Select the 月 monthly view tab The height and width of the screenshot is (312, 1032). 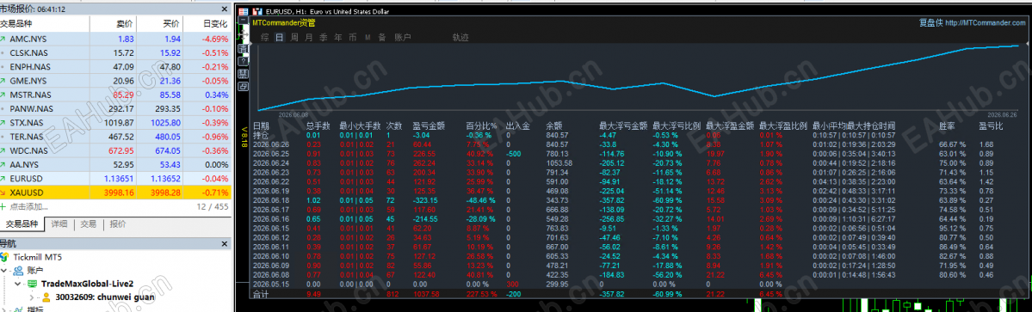pos(309,38)
